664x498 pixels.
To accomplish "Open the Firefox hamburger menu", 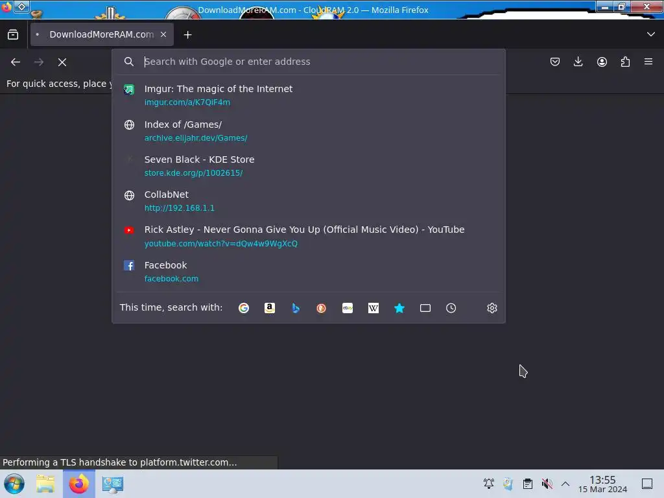I will [648, 62].
